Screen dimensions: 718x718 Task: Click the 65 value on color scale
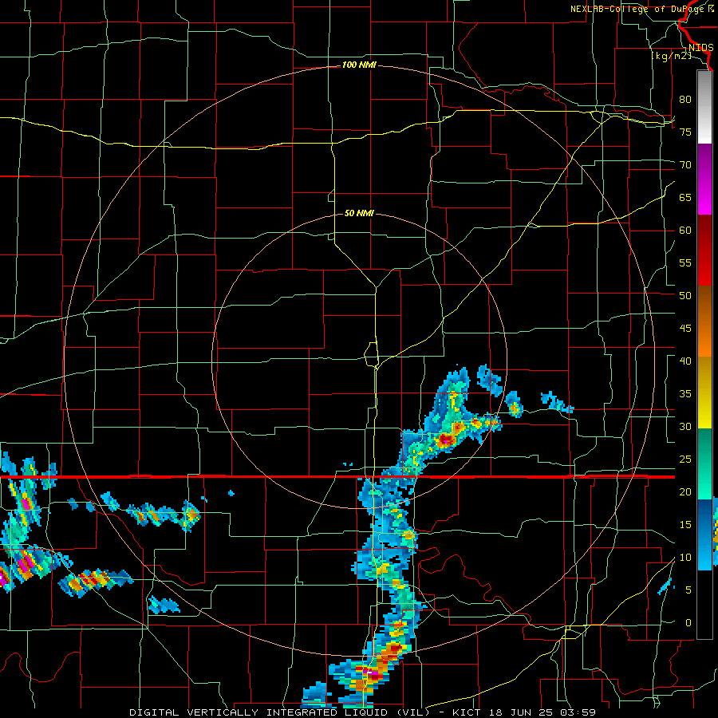click(685, 197)
